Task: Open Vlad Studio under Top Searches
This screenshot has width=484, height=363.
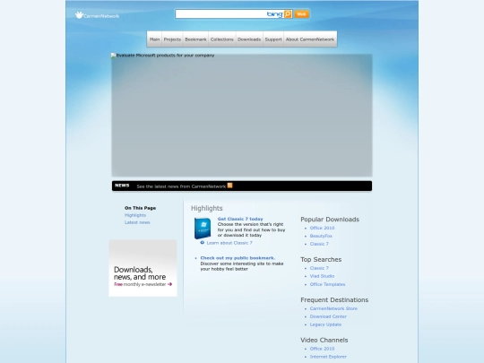Action: (x=322, y=276)
